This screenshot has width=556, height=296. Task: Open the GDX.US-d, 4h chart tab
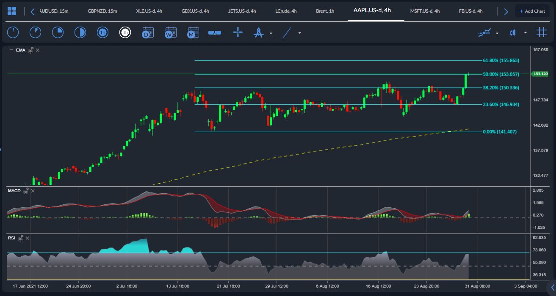[x=195, y=11]
